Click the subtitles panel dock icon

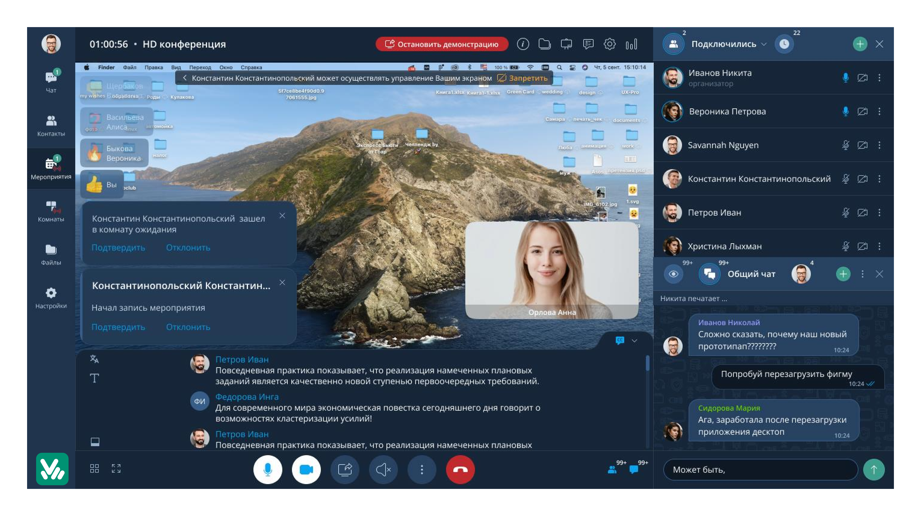tap(95, 442)
